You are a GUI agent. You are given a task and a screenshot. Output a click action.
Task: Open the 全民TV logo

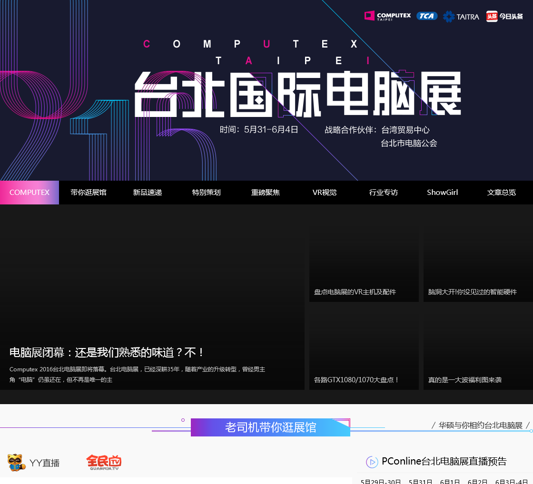click(104, 463)
